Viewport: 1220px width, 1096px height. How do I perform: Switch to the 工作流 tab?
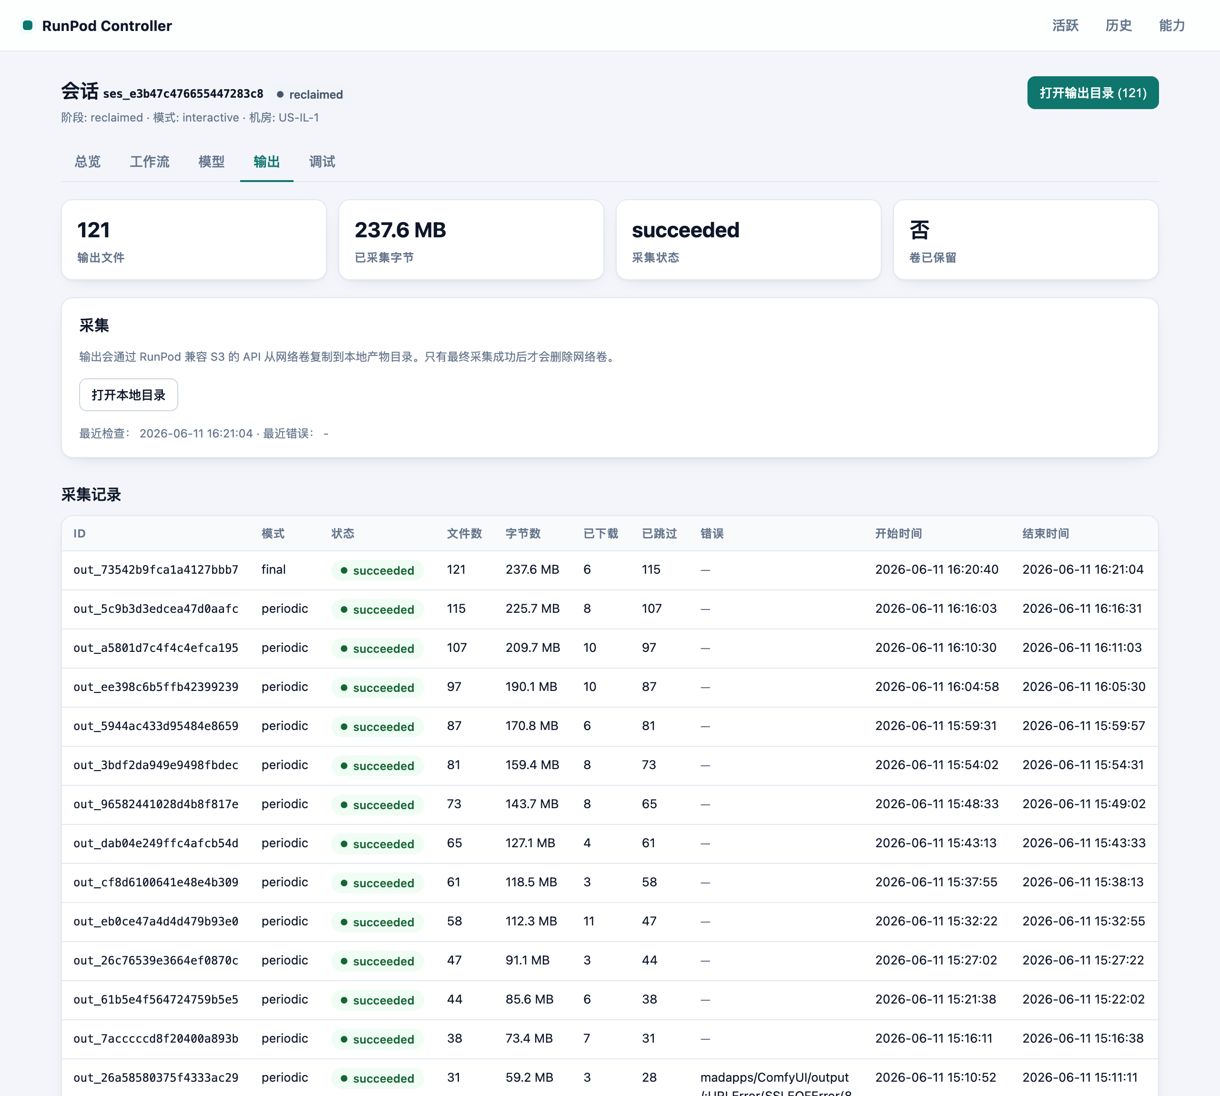click(150, 162)
